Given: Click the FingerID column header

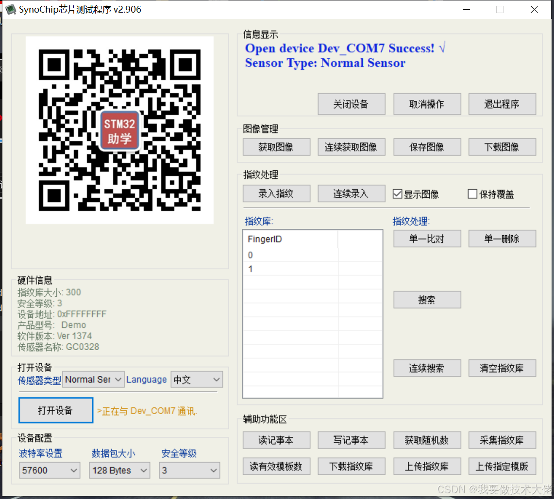Looking at the screenshot, I should (290, 239).
